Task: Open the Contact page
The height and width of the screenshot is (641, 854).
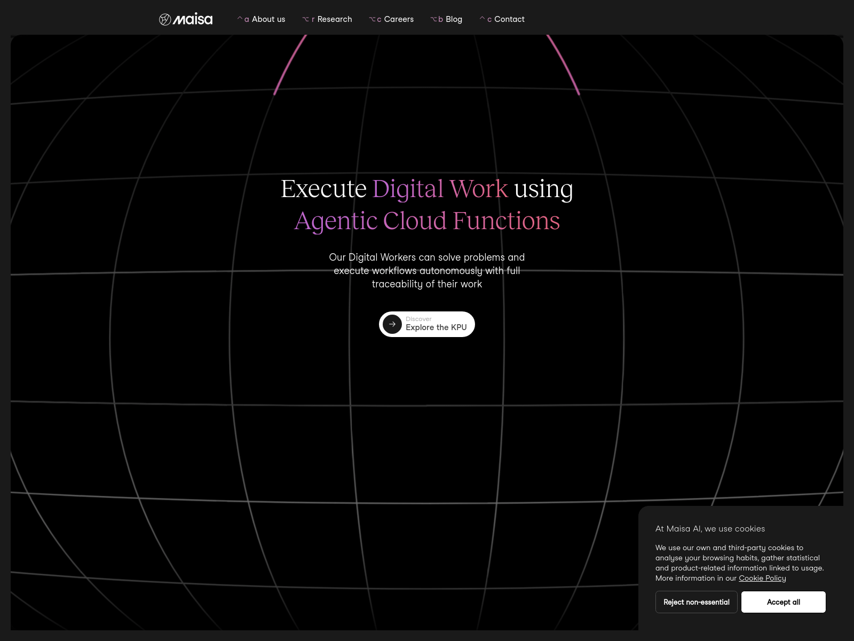Action: click(x=509, y=19)
